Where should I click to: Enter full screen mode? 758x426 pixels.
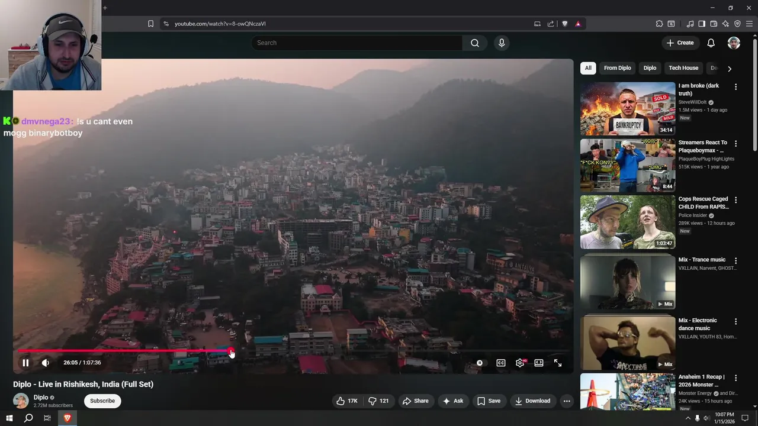(558, 363)
